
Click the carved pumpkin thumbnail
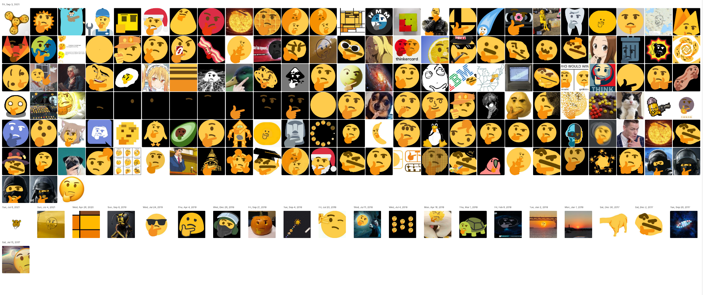262,225
